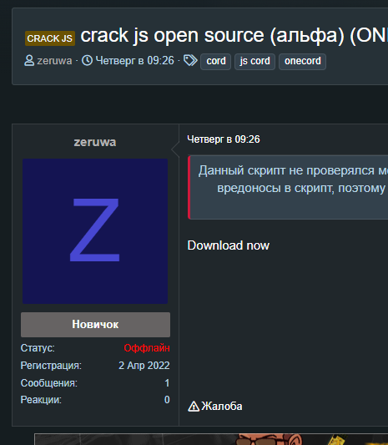Click the Z avatar image
Image resolution: width=388 pixels, height=445 pixels.
(95, 231)
